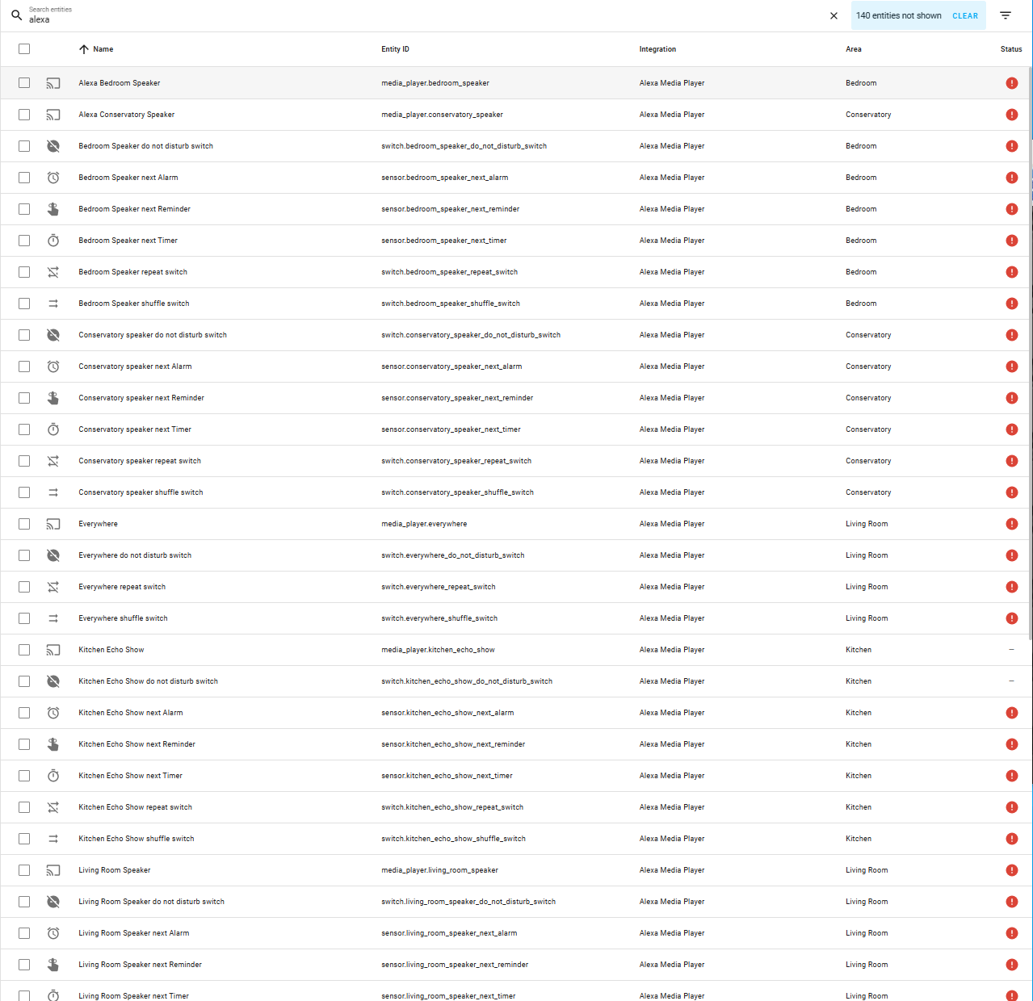
Task: Open the entity media_player.kitchen_echo_show
Action: point(438,650)
